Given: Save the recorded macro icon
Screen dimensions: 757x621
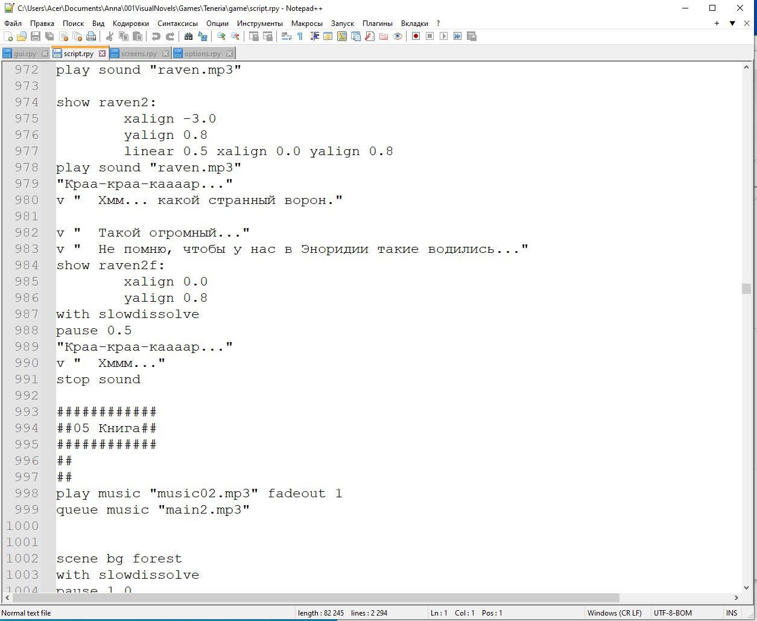Looking at the screenshot, I should [472, 36].
